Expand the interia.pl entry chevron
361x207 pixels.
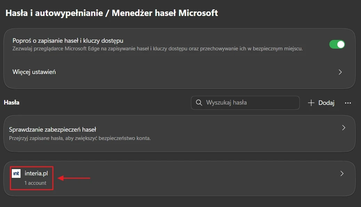[342, 173]
